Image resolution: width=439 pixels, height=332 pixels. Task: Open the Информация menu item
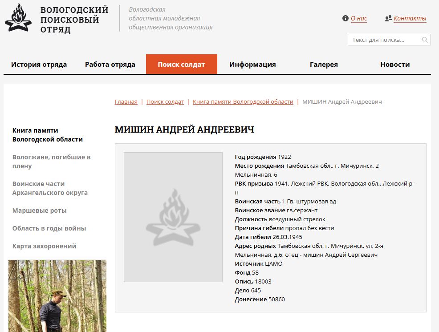(x=252, y=65)
